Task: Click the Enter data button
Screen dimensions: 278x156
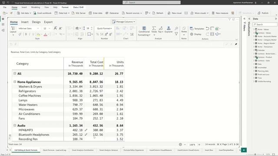Action: [x=96, y=13]
